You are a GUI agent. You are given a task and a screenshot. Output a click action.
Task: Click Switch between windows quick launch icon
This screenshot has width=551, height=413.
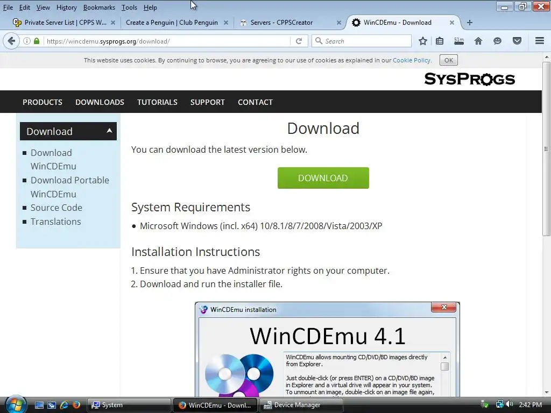(52, 405)
